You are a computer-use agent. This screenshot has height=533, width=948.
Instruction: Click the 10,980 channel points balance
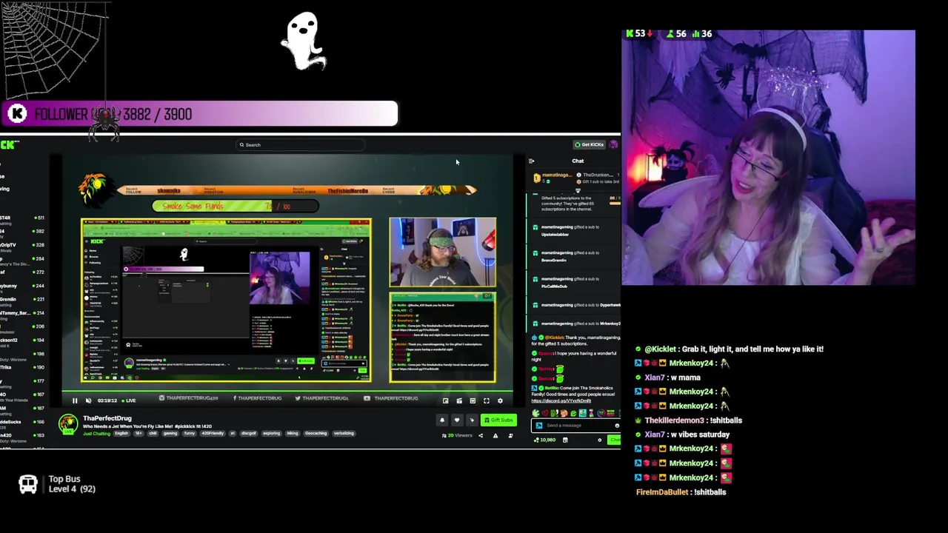tap(545, 440)
